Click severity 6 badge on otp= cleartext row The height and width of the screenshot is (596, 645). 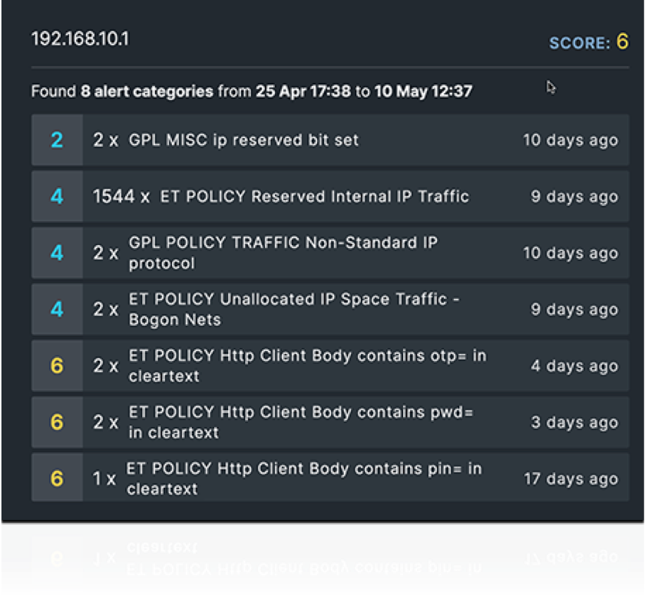coord(57,366)
